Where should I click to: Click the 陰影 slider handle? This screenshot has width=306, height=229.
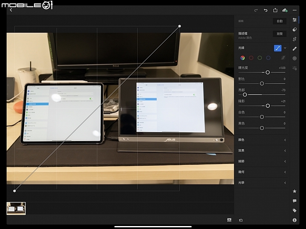coord(268,106)
